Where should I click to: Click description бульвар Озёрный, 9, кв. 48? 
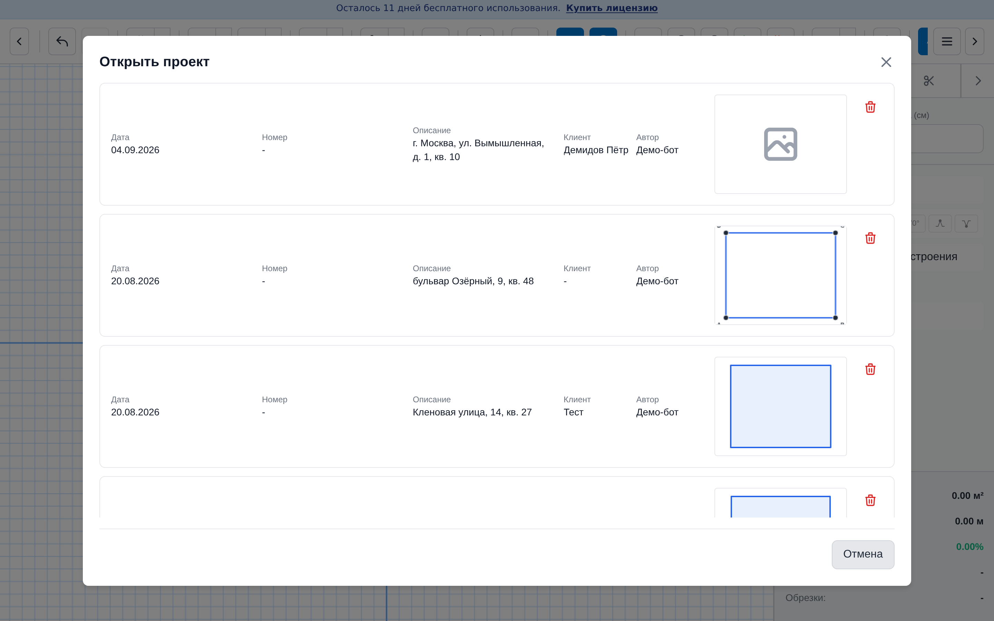pyautogui.click(x=473, y=281)
